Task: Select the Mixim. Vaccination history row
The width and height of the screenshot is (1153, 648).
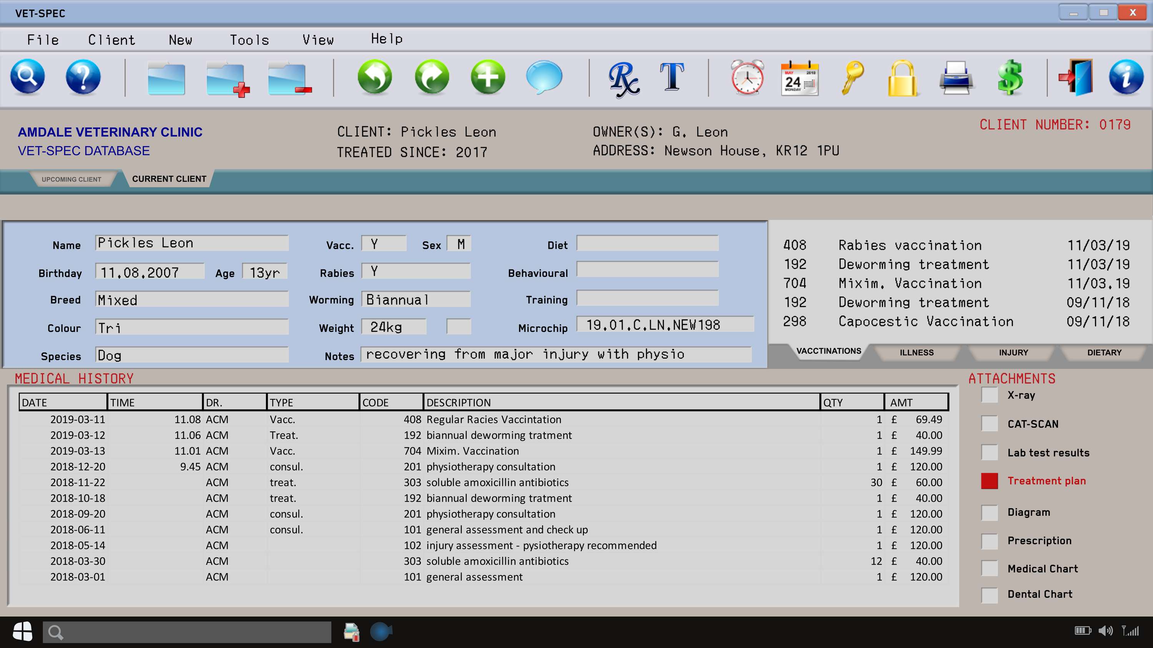Action: 483,451
